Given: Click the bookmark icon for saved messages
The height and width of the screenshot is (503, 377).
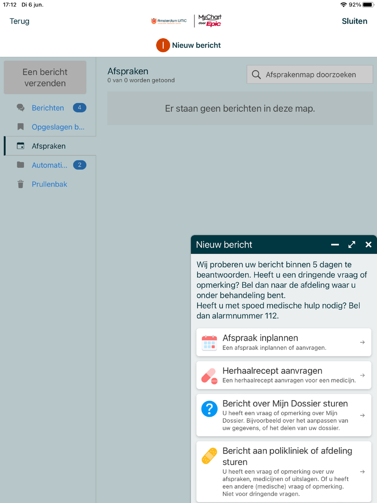Looking at the screenshot, I should pos(21,127).
